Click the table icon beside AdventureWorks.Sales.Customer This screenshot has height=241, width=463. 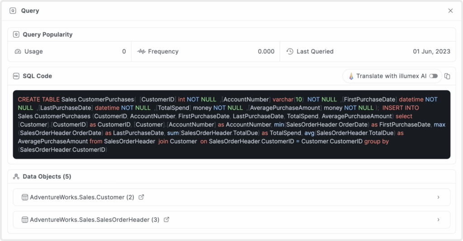click(25, 197)
